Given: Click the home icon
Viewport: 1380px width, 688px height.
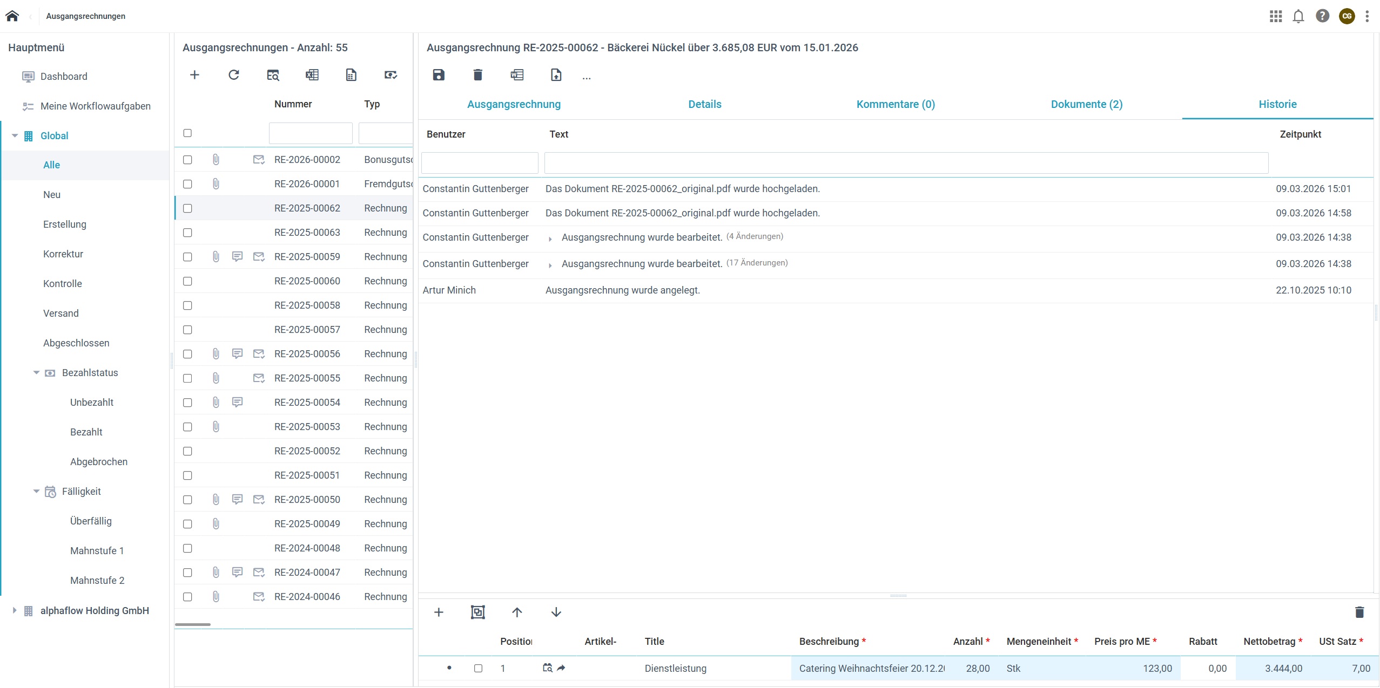Looking at the screenshot, I should coord(12,16).
